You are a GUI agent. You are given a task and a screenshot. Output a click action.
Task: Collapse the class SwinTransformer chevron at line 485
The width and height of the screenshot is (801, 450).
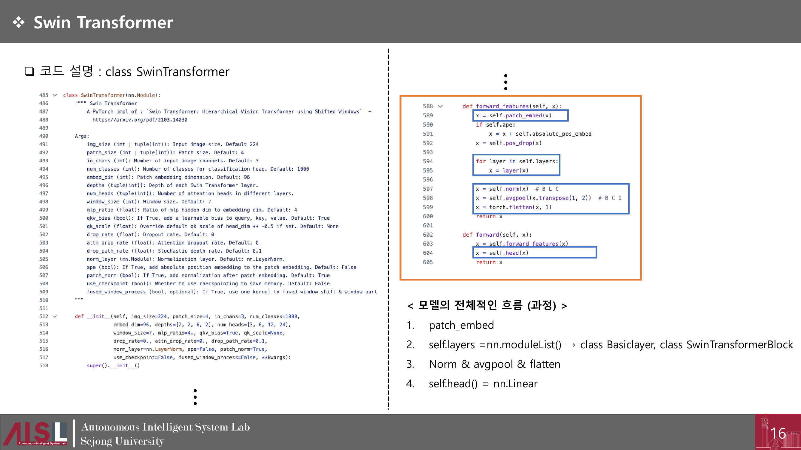(55, 95)
